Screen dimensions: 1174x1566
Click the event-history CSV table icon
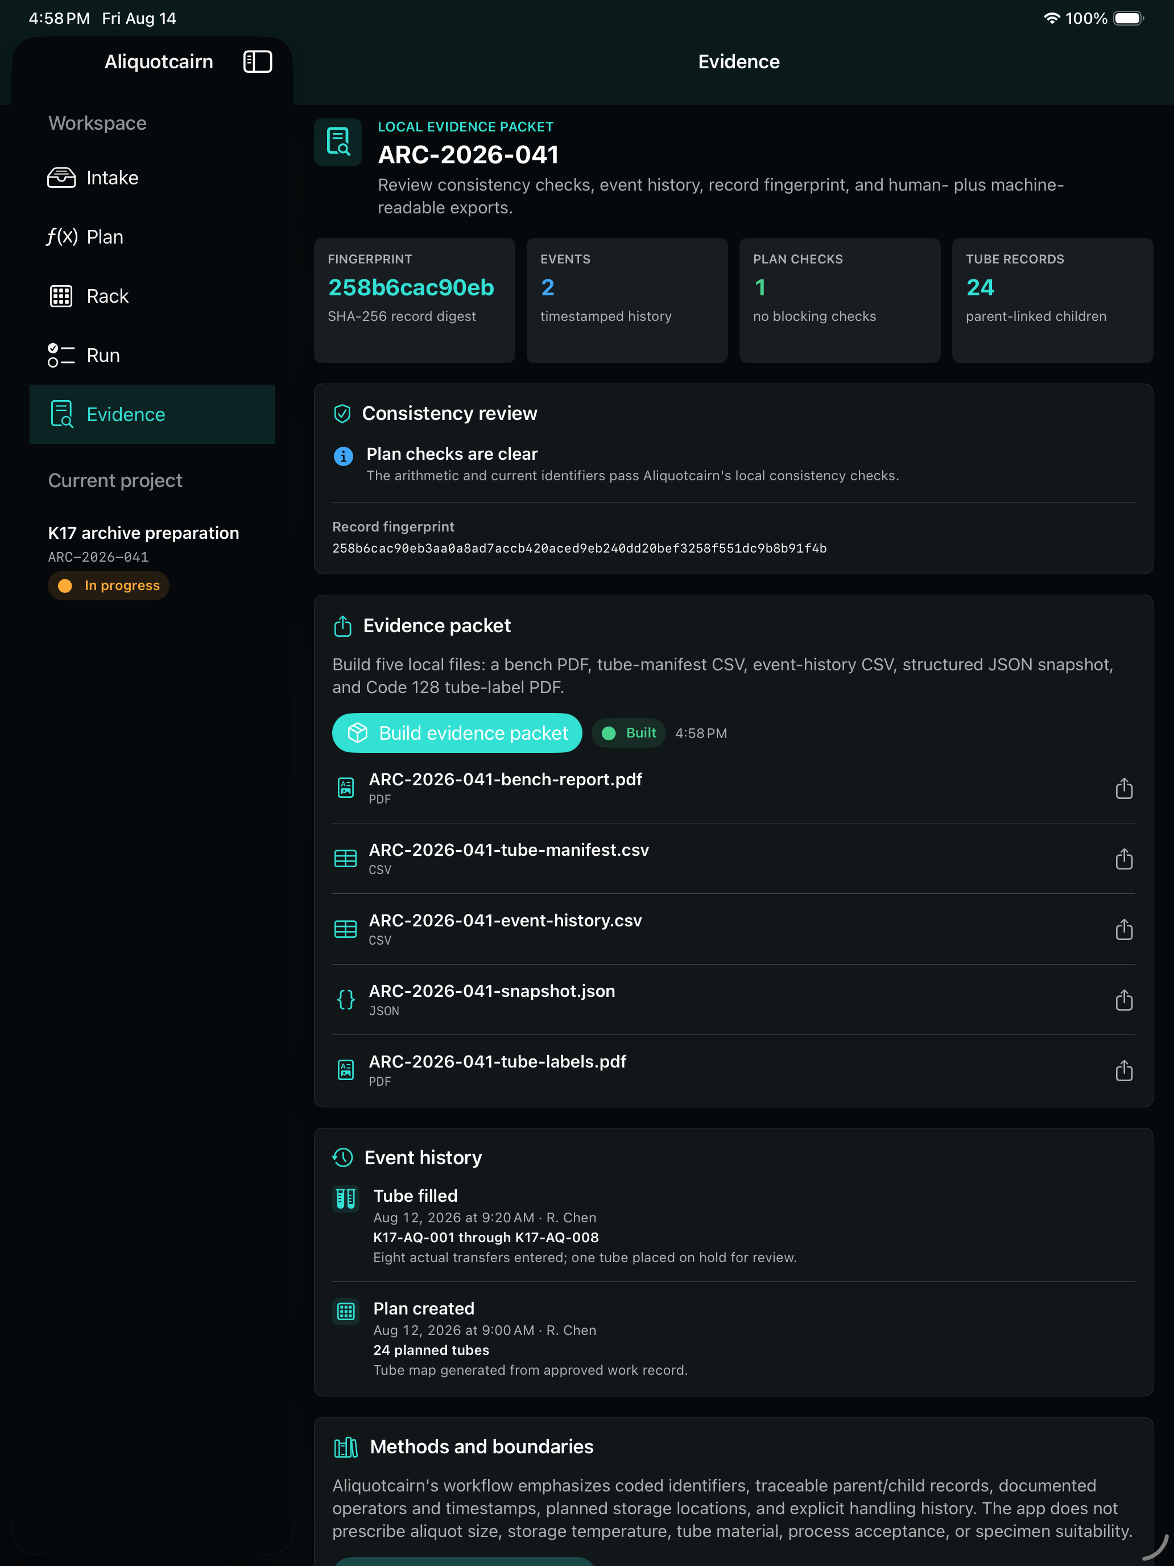pos(345,930)
